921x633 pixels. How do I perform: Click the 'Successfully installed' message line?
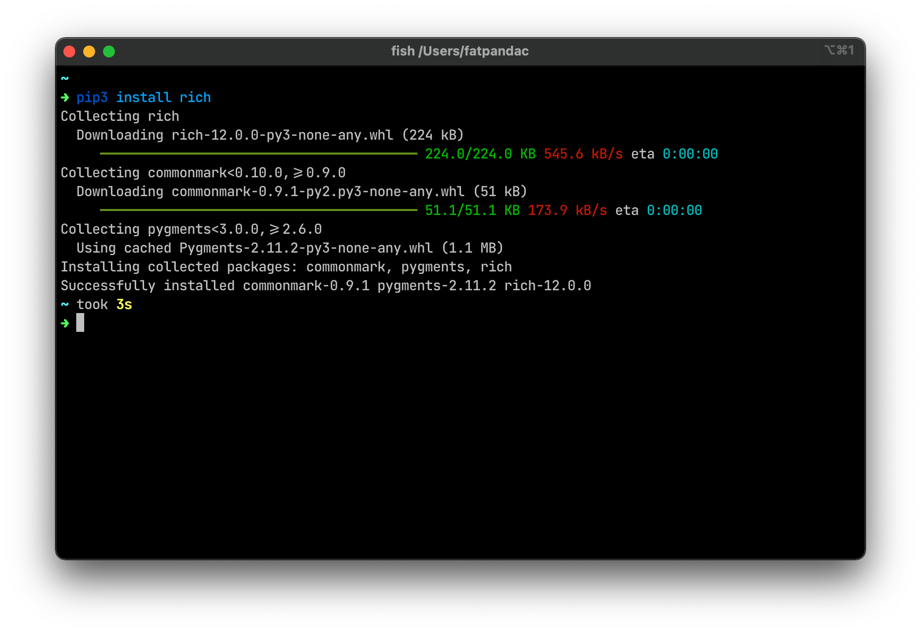pyautogui.click(x=326, y=285)
